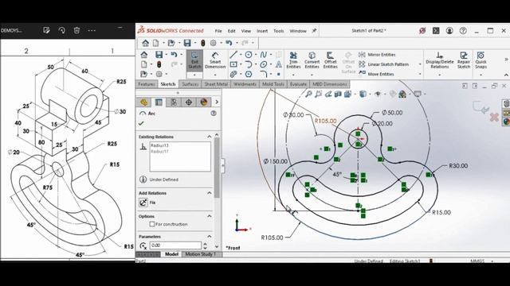This screenshot has width=510, height=286.
Task: Open the Insert menu
Action: coord(262,31)
